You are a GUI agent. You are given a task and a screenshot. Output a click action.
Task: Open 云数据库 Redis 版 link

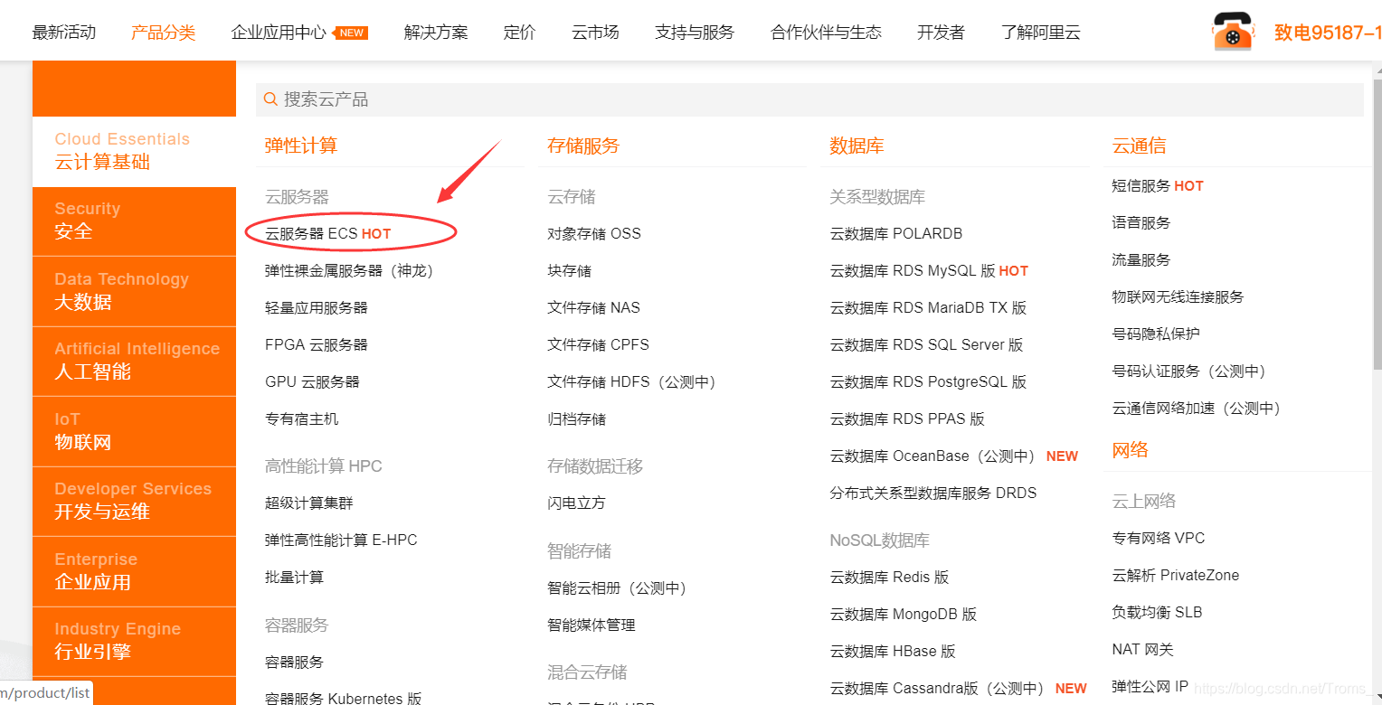(x=889, y=577)
